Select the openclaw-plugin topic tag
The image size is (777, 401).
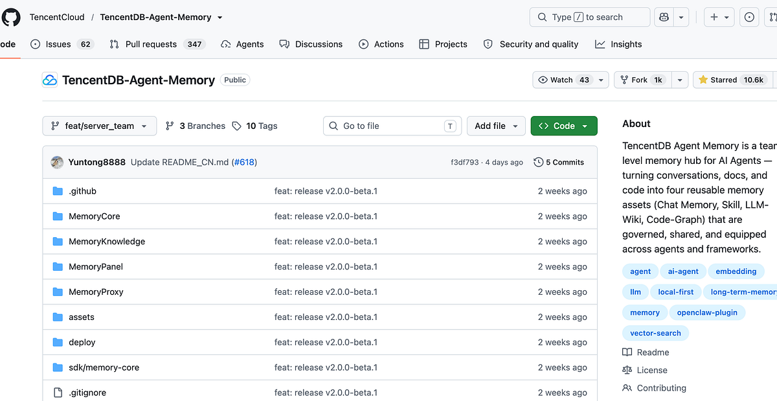pos(707,312)
